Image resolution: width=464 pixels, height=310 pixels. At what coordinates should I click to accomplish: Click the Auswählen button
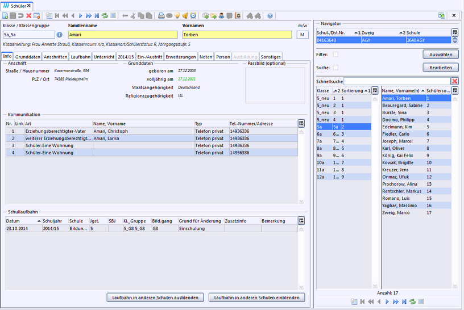(440, 55)
